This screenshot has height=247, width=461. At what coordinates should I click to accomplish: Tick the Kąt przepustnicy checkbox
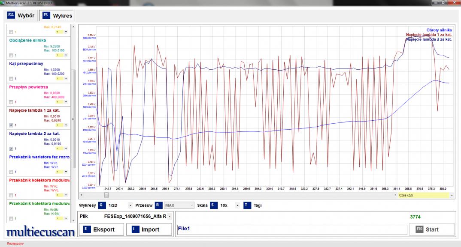tap(11, 79)
